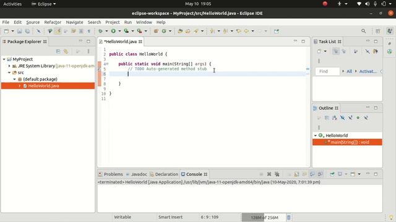This screenshot has height=222, width=396.
Task: Toggle Mark Occurrences in the toolbar
Action: pos(58,31)
